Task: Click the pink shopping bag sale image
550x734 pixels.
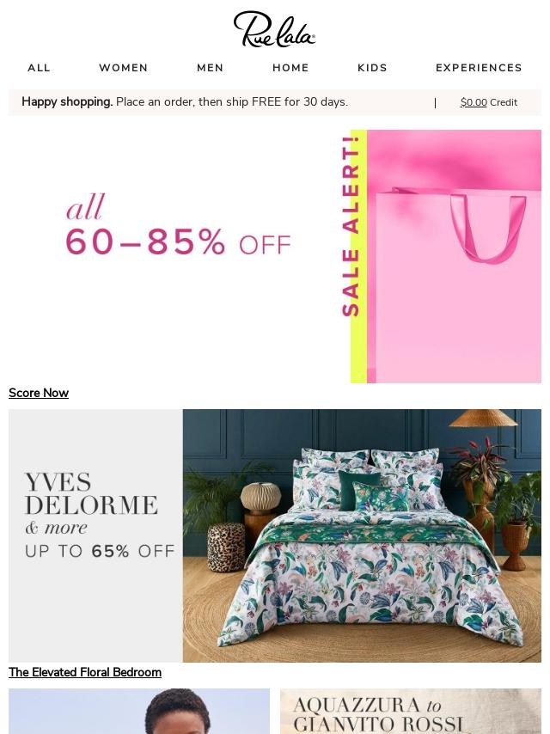Action: (x=454, y=256)
